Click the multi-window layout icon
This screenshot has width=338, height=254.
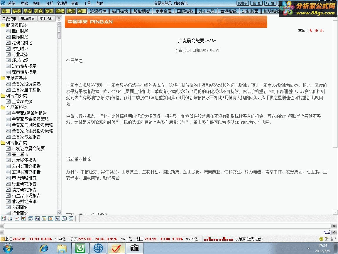point(31,219)
